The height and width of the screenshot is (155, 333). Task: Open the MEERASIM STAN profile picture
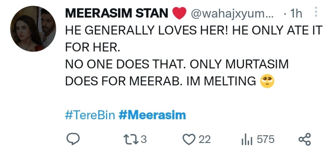(33, 29)
